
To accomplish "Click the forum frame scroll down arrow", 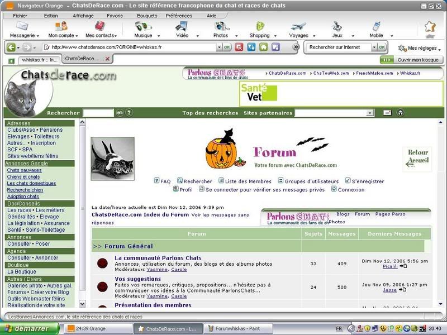I will point(440,304).
